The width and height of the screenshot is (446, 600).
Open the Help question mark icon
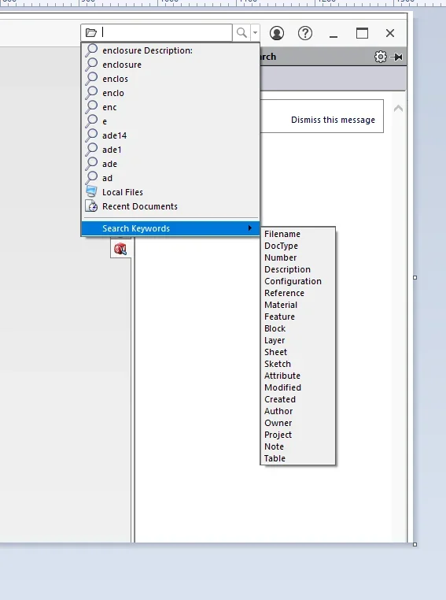[305, 33]
